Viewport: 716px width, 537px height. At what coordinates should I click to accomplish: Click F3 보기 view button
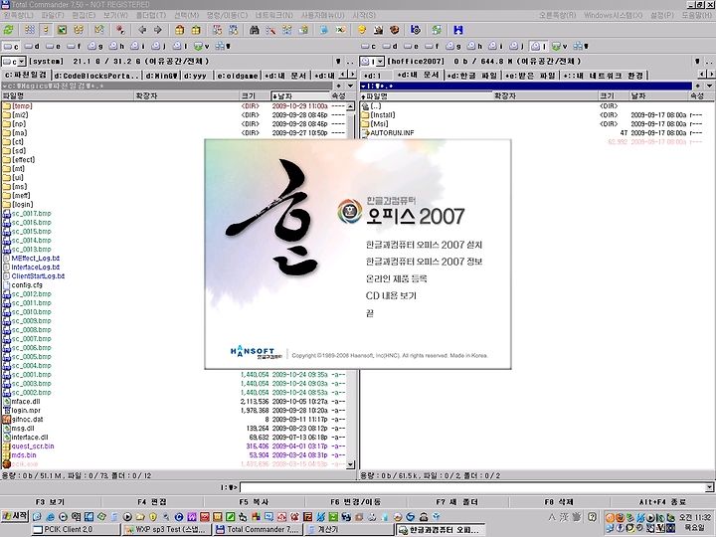pyautogui.click(x=51, y=502)
